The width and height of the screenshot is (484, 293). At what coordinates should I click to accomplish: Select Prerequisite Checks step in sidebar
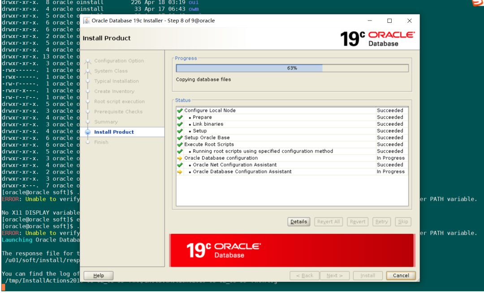(x=118, y=111)
